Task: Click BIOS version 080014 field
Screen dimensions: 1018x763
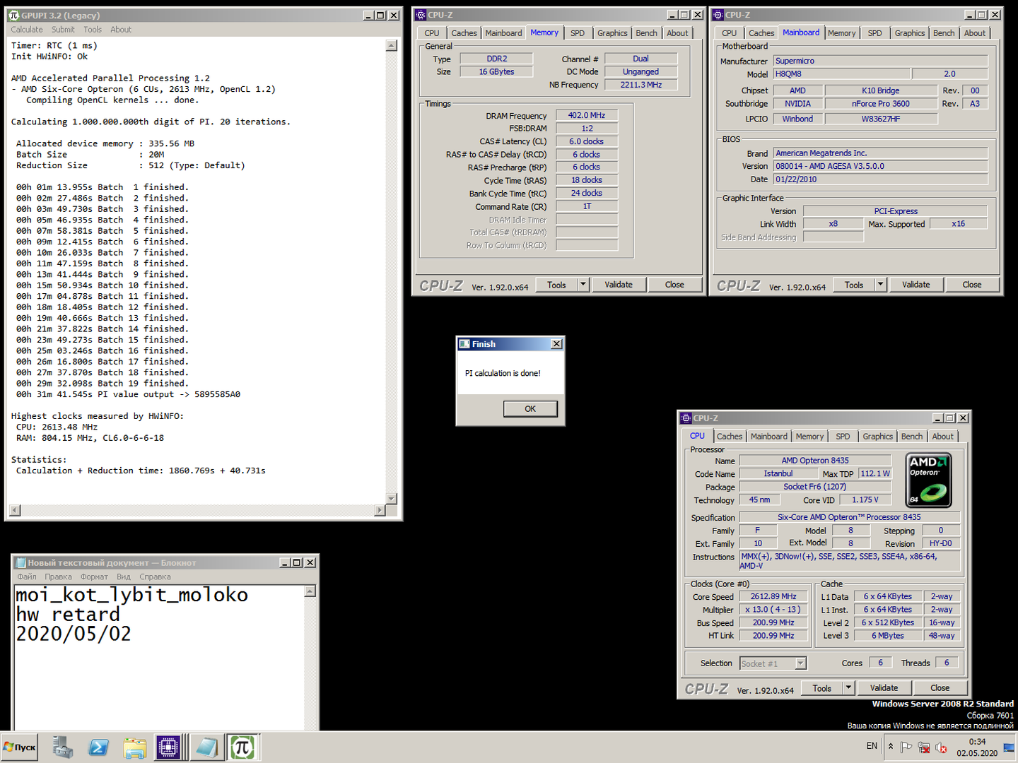Action: (x=880, y=167)
